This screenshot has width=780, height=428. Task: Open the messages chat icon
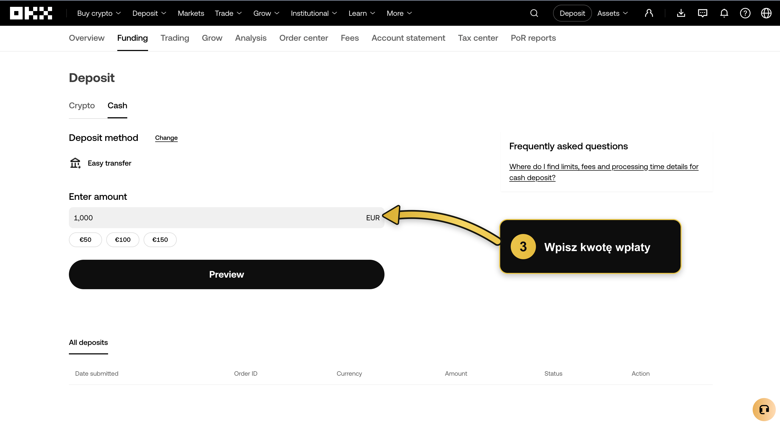[x=702, y=13]
